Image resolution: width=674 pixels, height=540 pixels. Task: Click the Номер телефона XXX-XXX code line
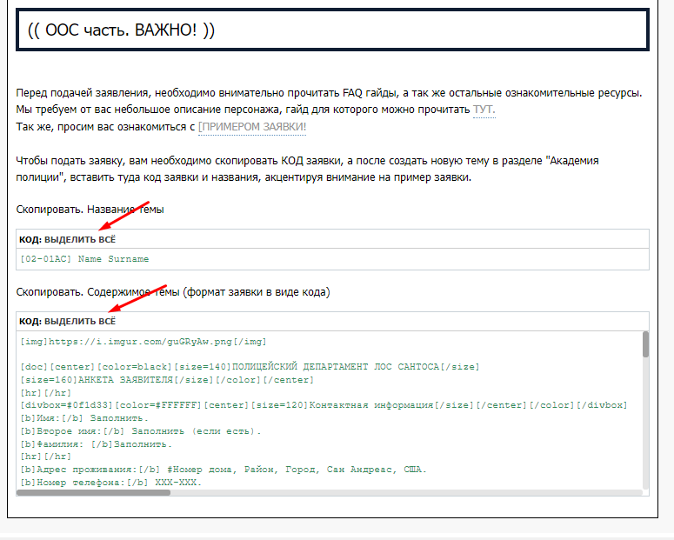pos(111,482)
